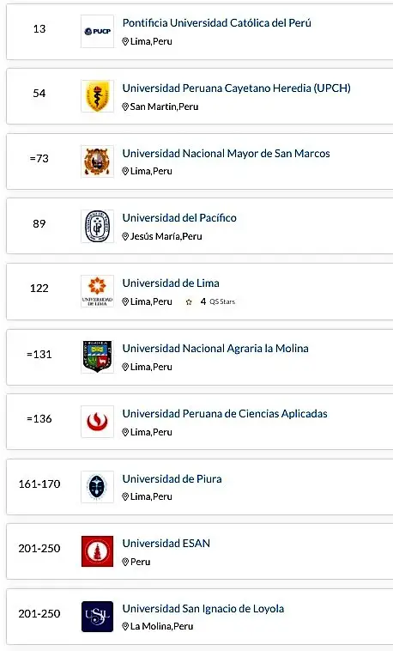The image size is (393, 651).
Task: Open Universidad del Pacífico link
Action: [179, 218]
